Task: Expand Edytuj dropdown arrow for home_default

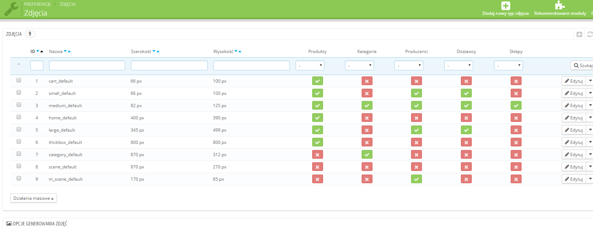Action: pos(590,118)
